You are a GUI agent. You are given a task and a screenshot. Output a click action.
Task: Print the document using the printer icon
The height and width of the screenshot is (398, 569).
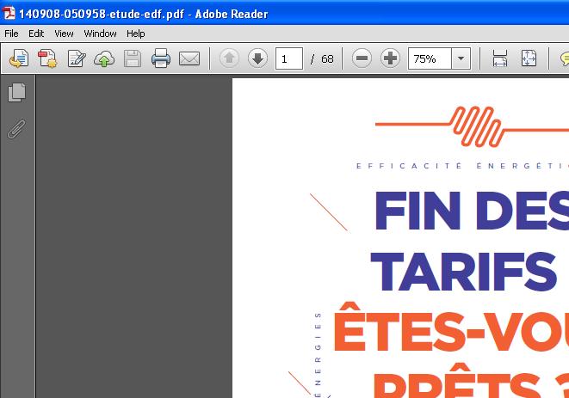[161, 58]
